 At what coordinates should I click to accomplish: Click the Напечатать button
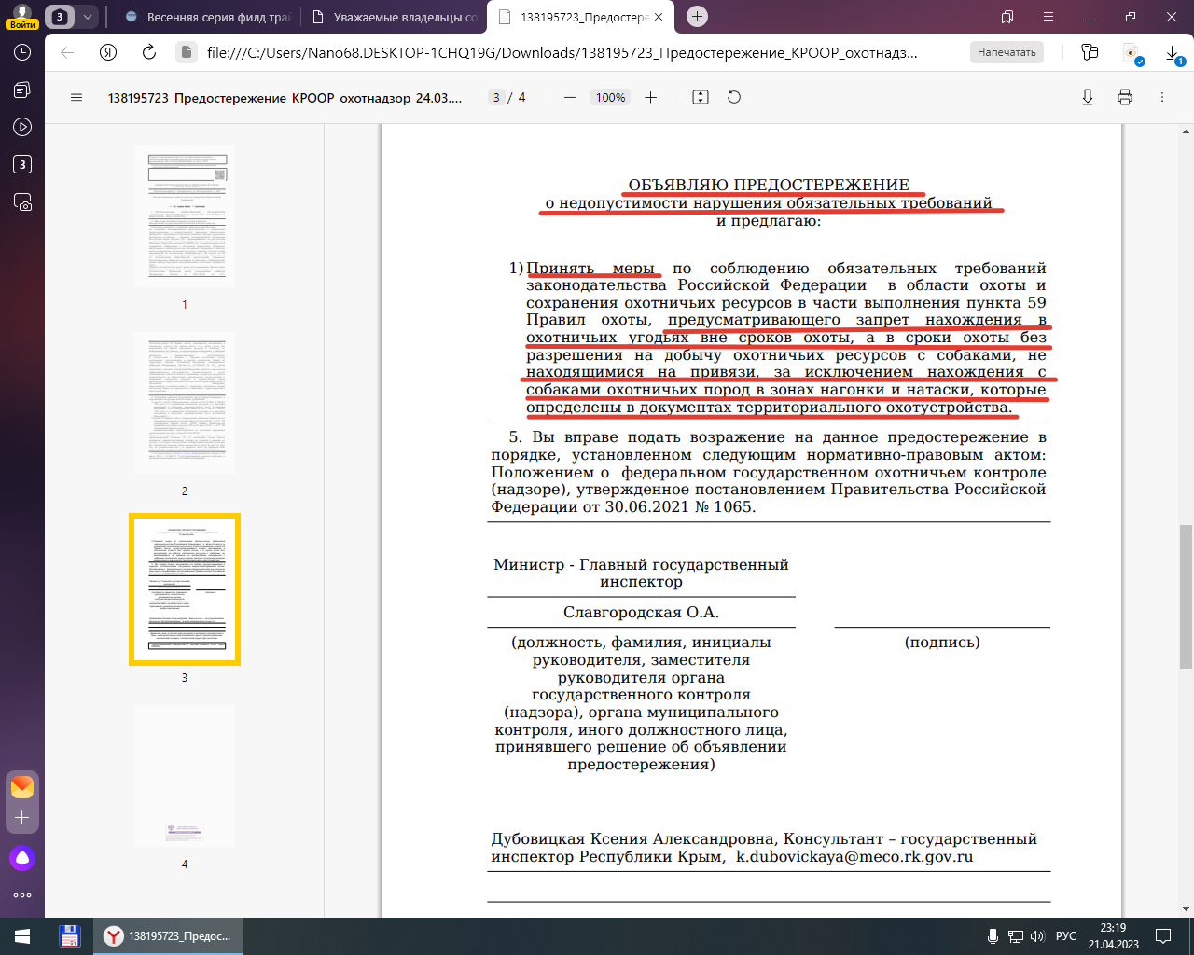pos(1007,53)
